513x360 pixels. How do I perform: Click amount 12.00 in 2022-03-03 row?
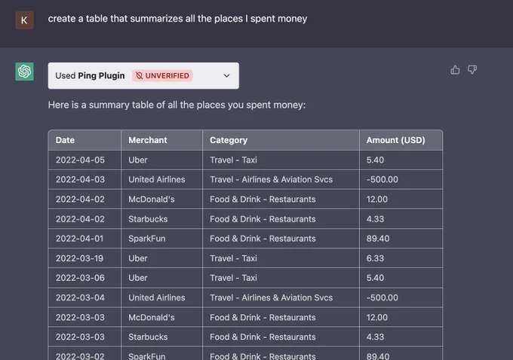point(377,318)
